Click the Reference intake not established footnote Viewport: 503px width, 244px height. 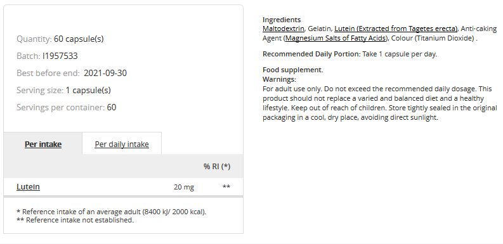[x=75, y=220]
